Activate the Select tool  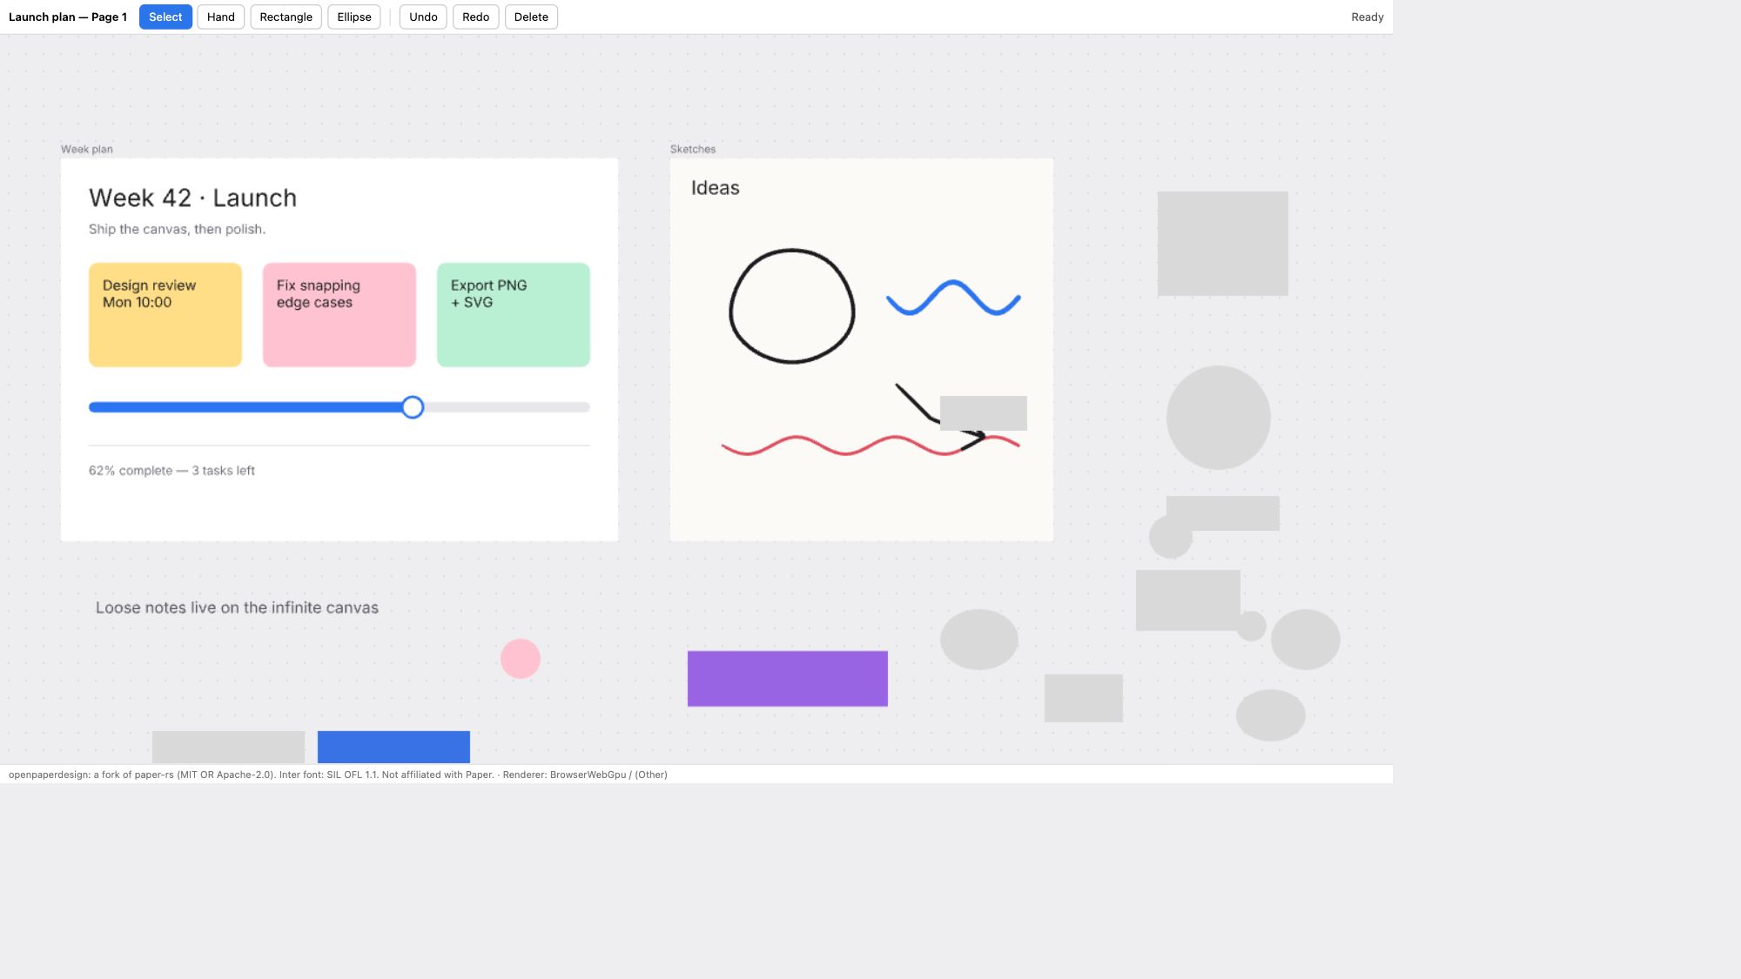point(165,17)
